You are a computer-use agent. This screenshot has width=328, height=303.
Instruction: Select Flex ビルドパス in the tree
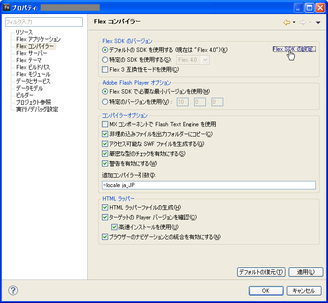click(33, 67)
